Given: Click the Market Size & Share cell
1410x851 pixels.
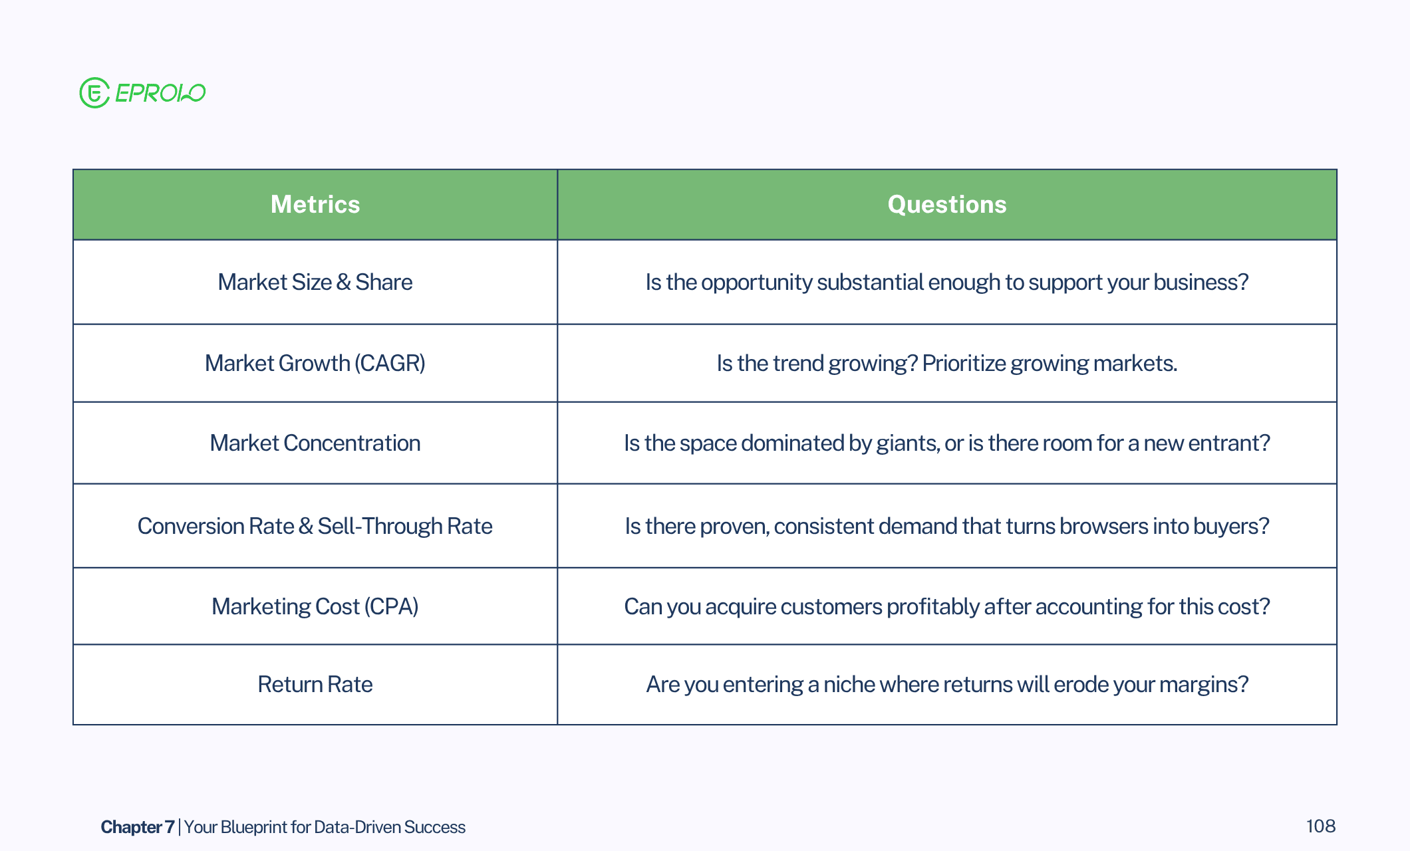Looking at the screenshot, I should pyautogui.click(x=315, y=283).
